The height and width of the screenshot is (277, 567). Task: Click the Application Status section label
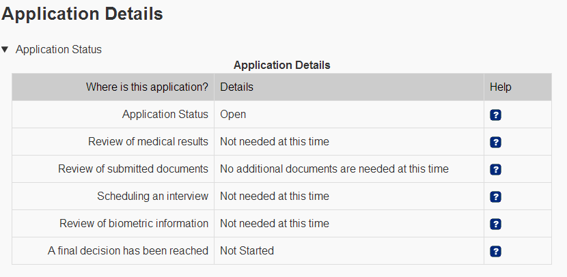pos(58,49)
